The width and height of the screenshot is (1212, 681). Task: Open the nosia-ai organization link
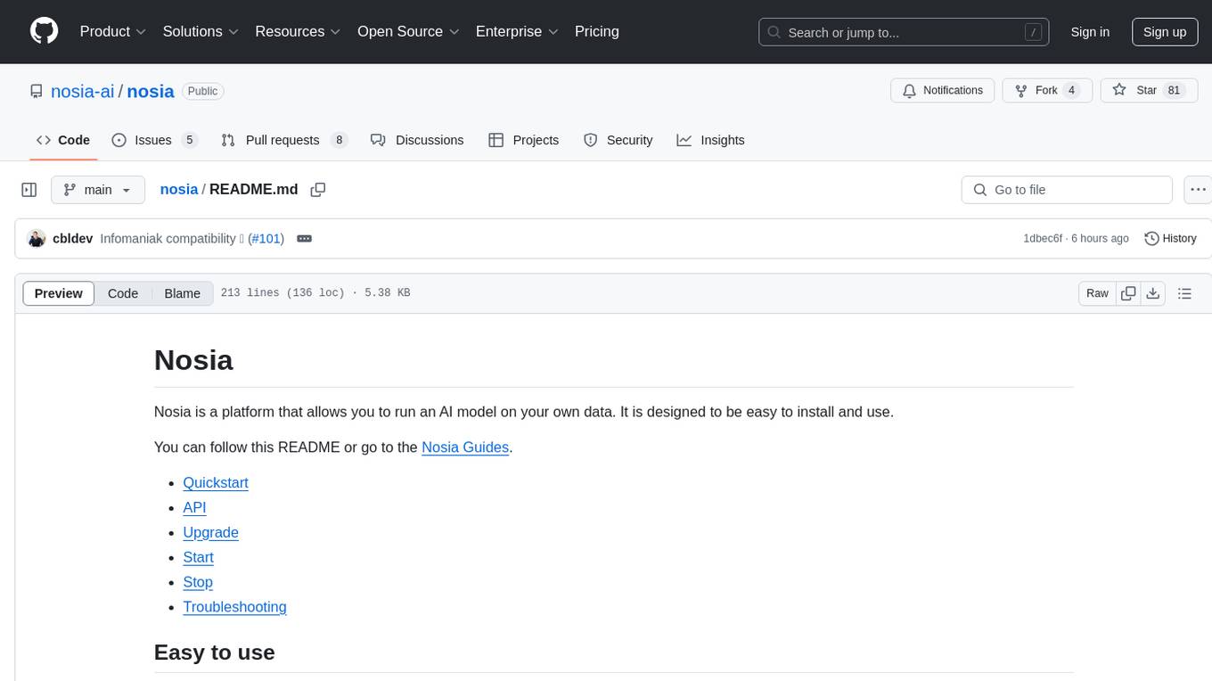pos(83,91)
